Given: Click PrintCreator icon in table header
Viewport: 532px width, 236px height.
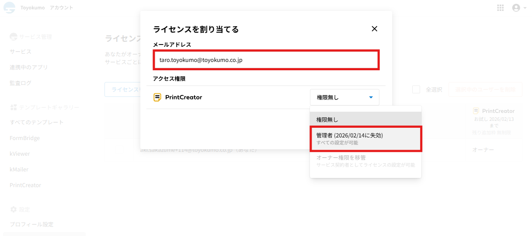Looking at the screenshot, I should 476,111.
